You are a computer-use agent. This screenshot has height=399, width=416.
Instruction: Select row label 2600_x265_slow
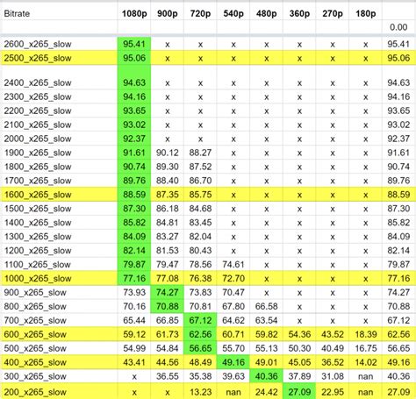[x=59, y=44]
